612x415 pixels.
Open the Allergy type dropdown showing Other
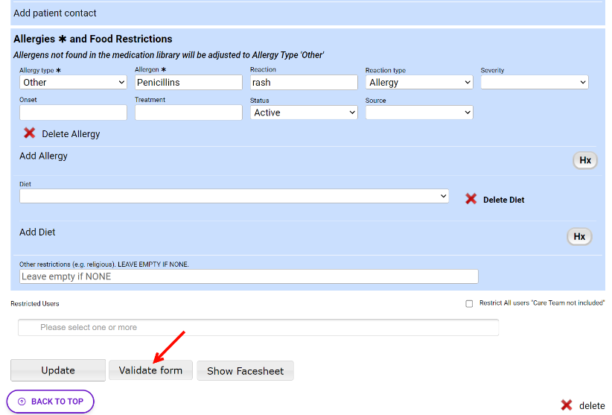tap(73, 83)
